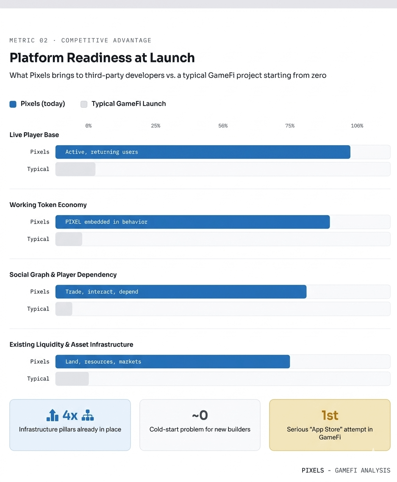The height and width of the screenshot is (482, 397).
Task: Open the Cold-start problem for new builders card
Action: 200,425
